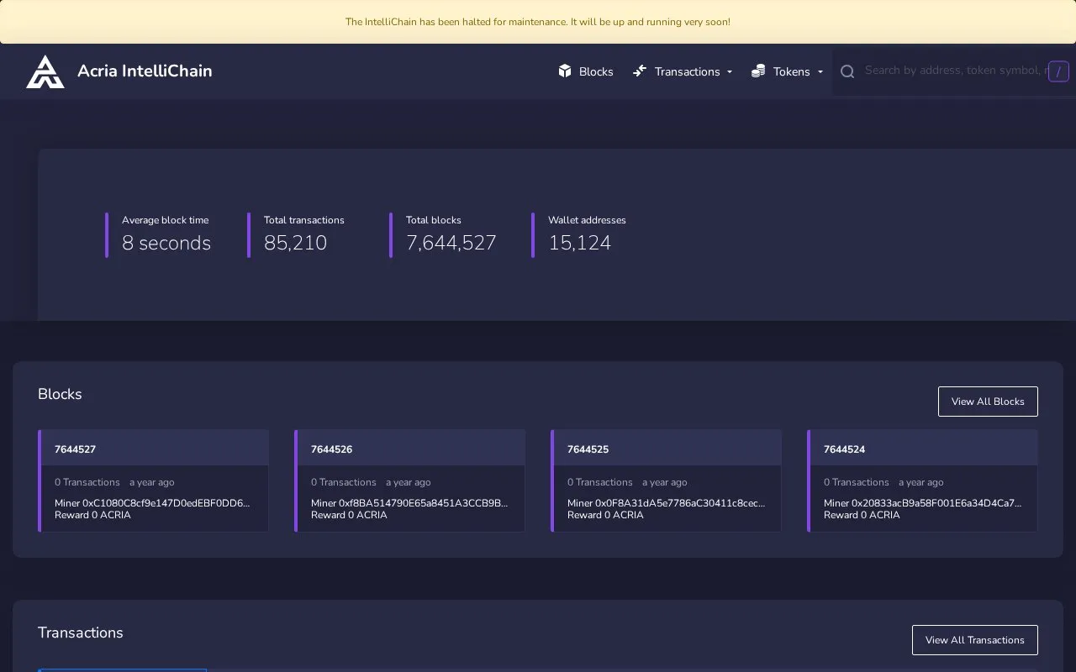Open the Tokens nav menu label
The width and height of the screenshot is (1076, 672).
coord(792,71)
